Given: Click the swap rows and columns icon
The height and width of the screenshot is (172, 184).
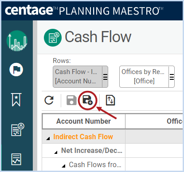Looking at the screenshot, I should (110, 100).
